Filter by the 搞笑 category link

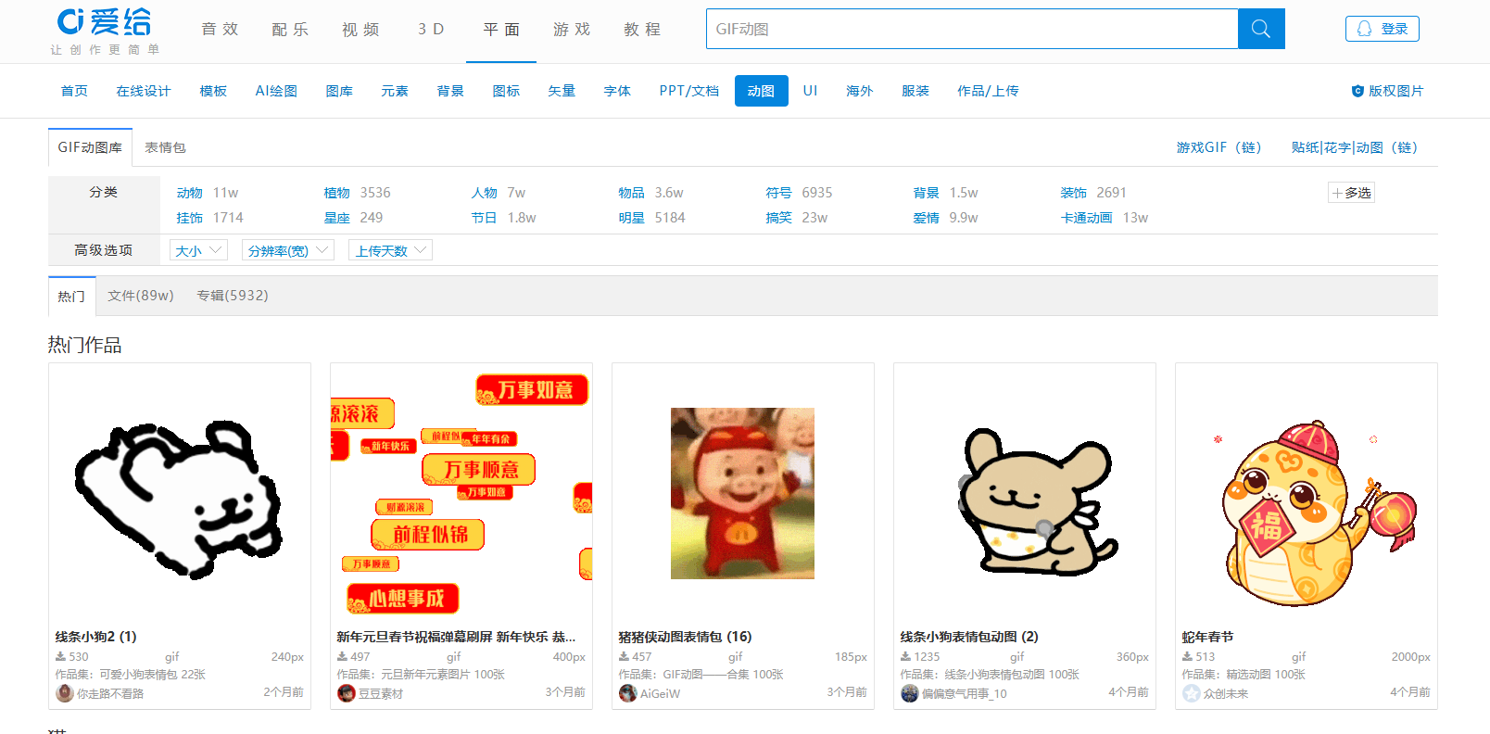(x=778, y=218)
